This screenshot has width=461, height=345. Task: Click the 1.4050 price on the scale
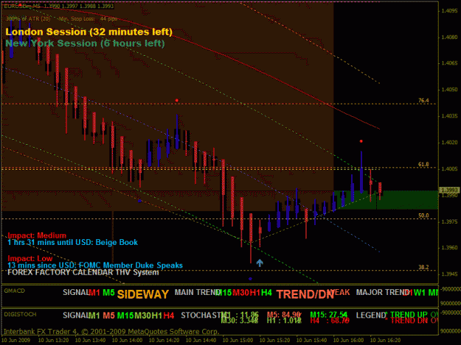tap(449, 90)
